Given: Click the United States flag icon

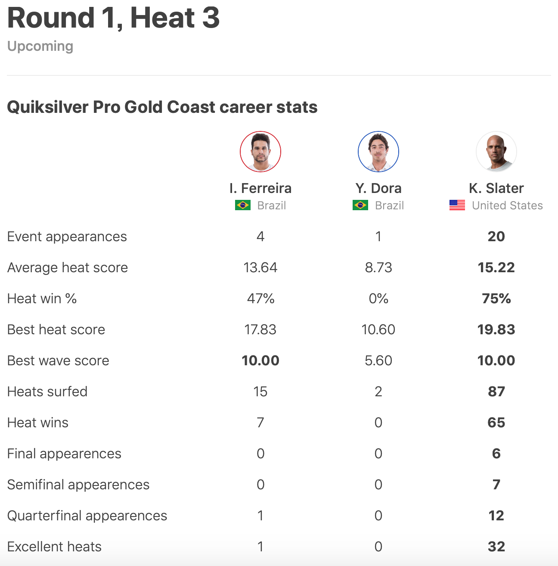Looking at the screenshot, I should [x=457, y=205].
